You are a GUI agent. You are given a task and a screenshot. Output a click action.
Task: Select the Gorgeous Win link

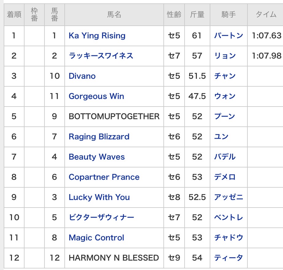96,96
